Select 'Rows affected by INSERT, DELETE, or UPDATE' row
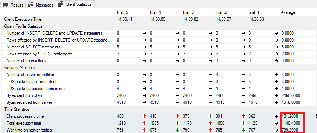Viewport: 317px width, 133px height. tap(59, 40)
